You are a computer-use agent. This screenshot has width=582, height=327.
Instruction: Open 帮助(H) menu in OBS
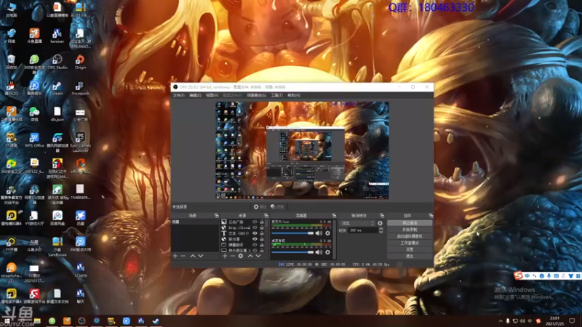point(294,95)
